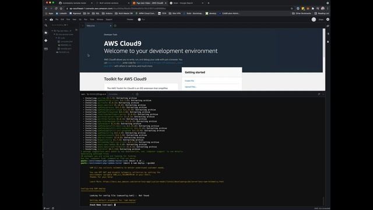Select the bash terminal tab
Screen dimensions: 373x210
93,94
